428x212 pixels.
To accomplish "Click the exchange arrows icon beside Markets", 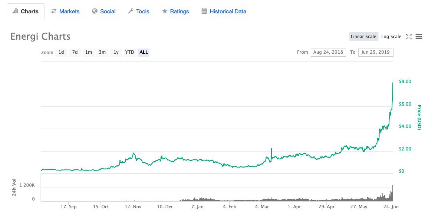I will 54,11.
